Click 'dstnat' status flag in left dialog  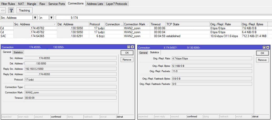click(125, 117)
